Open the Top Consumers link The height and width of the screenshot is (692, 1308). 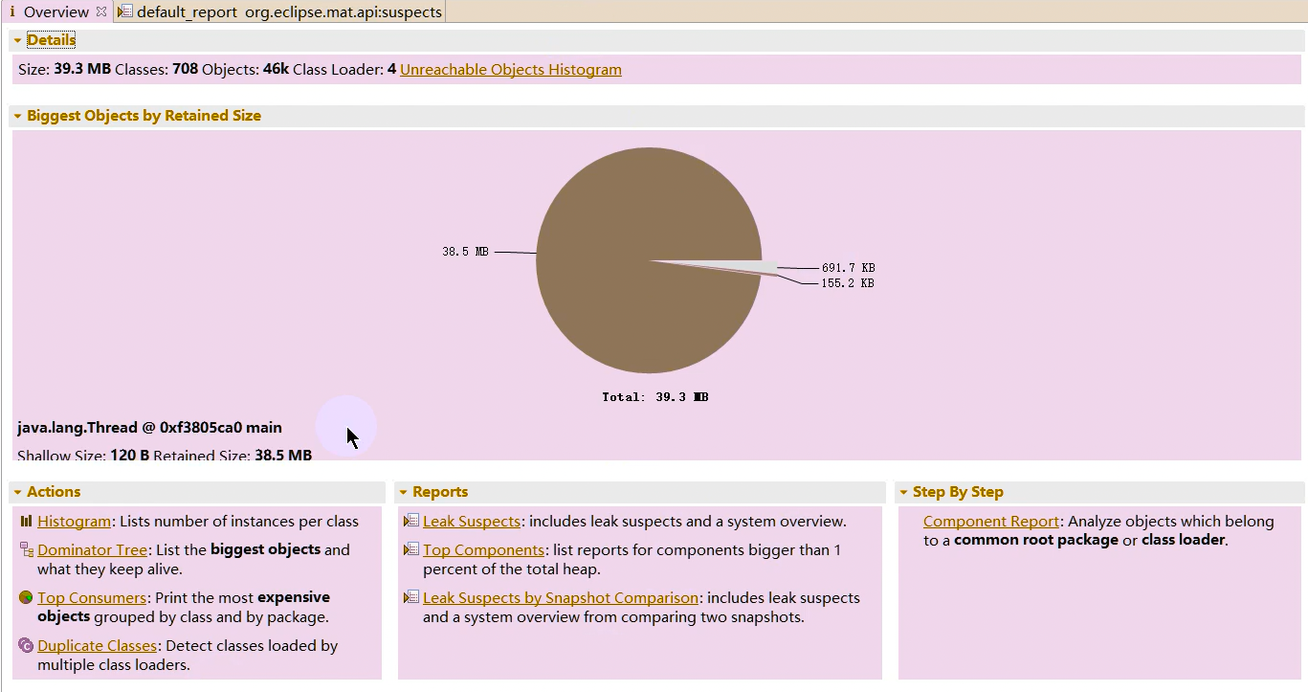tap(92, 597)
